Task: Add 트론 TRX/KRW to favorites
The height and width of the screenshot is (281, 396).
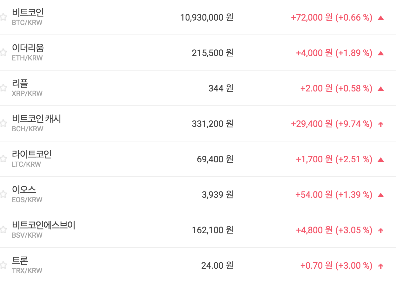Action: click(x=3, y=265)
